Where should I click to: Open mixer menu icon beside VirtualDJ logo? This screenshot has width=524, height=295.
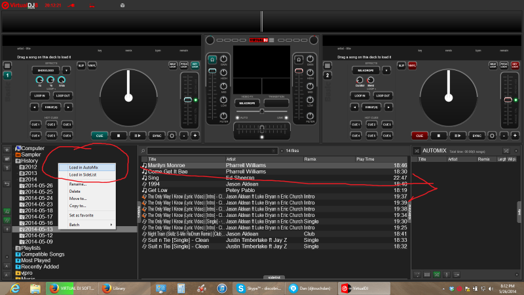coord(272,40)
